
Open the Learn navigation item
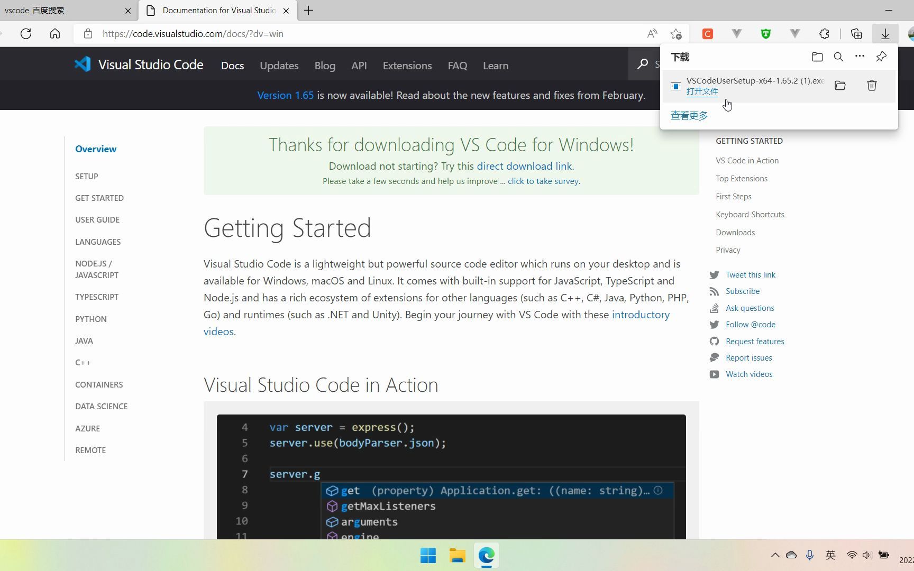point(496,66)
